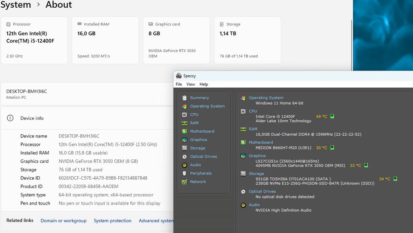Screen dimensions: 413x233
Task: Open the Operating System heading link in summary
Action: (x=266, y=98)
